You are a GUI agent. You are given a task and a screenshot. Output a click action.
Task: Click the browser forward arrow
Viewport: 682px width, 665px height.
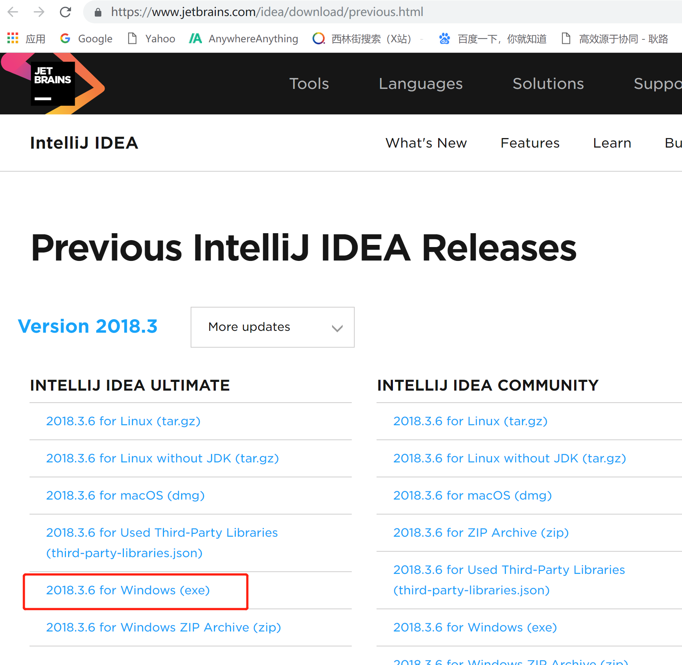tap(39, 12)
